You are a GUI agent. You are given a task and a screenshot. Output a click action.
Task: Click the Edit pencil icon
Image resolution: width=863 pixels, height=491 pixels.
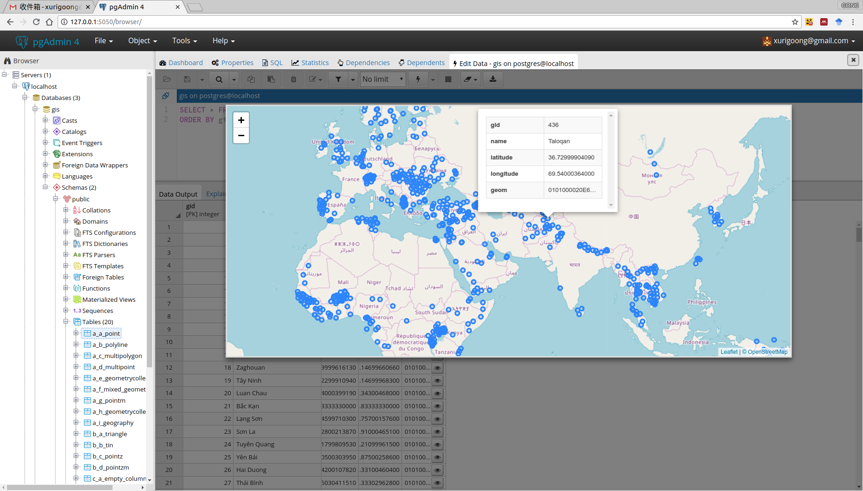315,80
